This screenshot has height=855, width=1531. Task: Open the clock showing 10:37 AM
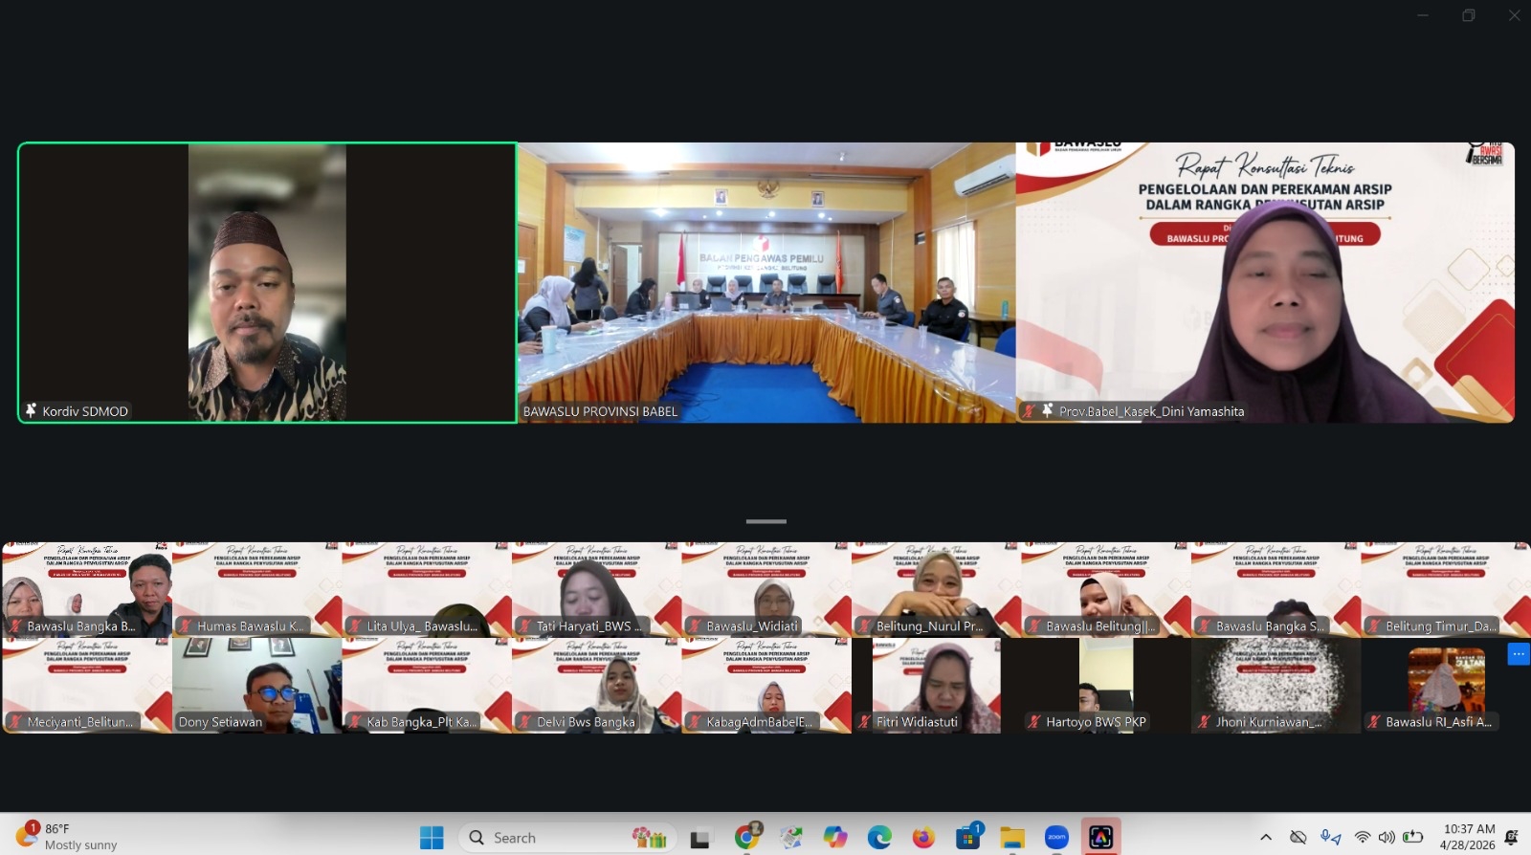pos(1469,837)
